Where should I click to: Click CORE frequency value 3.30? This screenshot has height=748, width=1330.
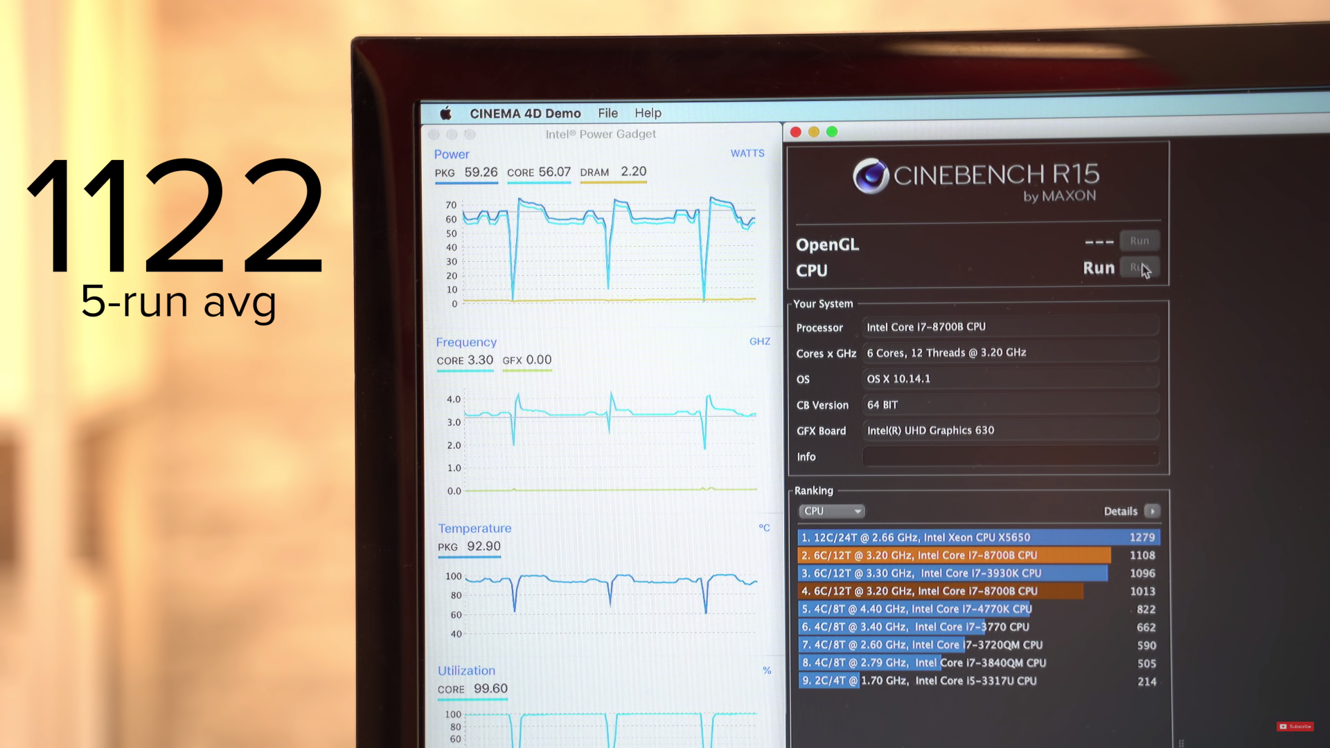pos(480,360)
